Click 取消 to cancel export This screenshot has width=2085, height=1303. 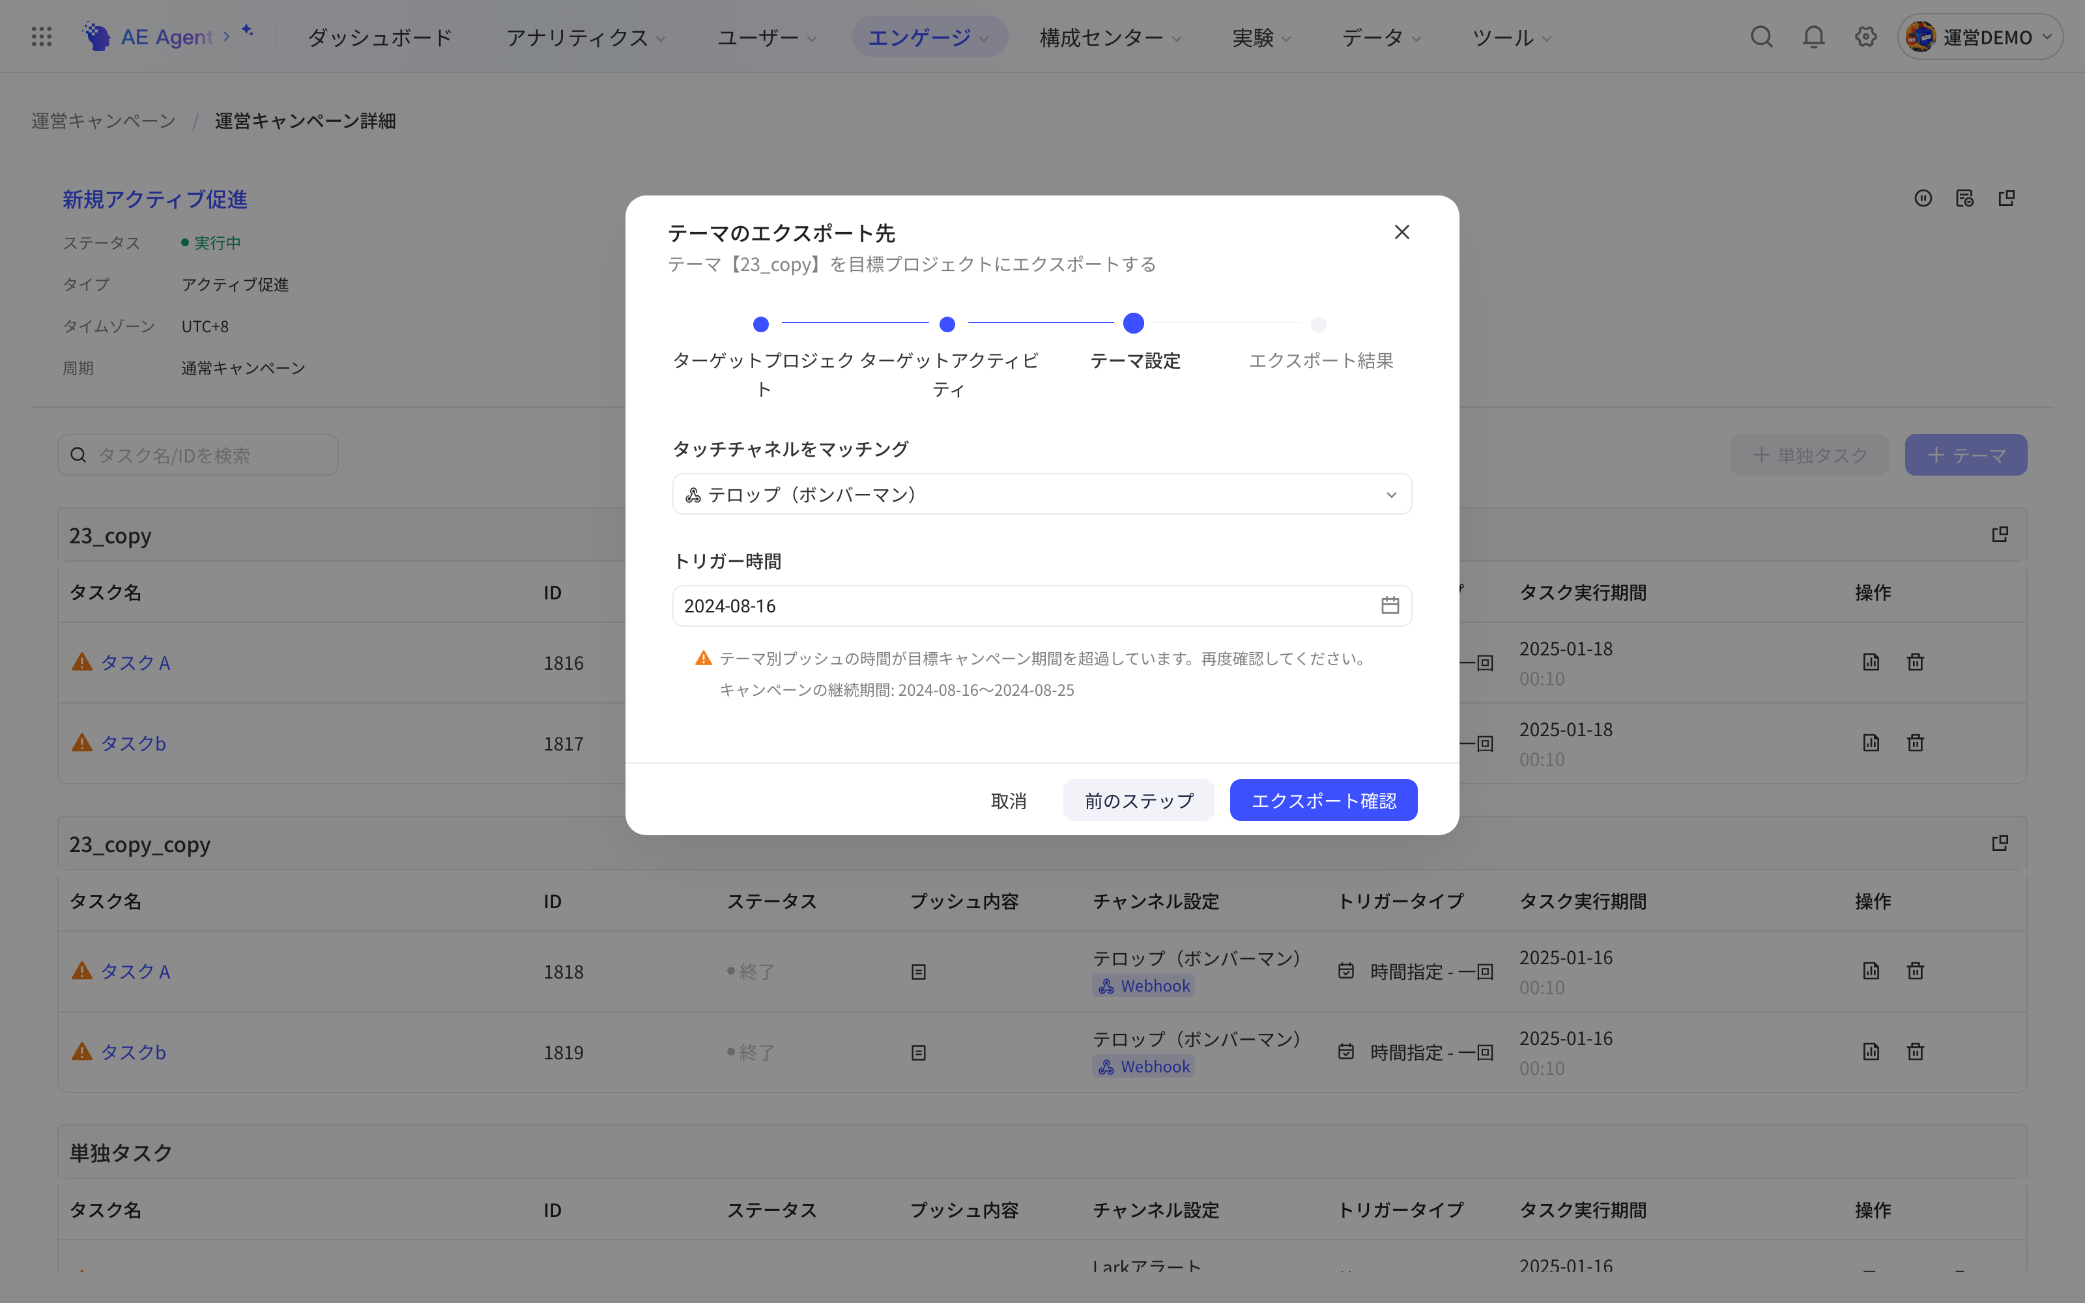pos(1008,801)
